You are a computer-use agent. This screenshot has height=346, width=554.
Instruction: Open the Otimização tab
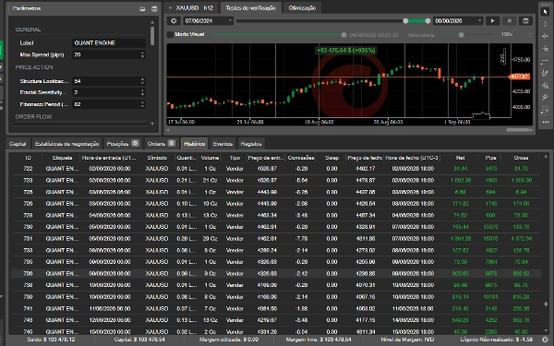pyautogui.click(x=302, y=7)
